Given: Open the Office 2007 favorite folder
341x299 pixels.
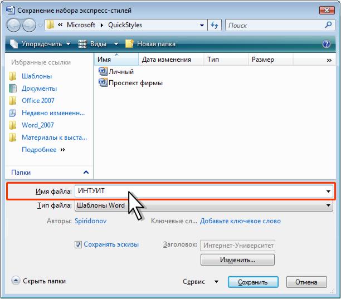Looking at the screenshot, I should (38, 101).
